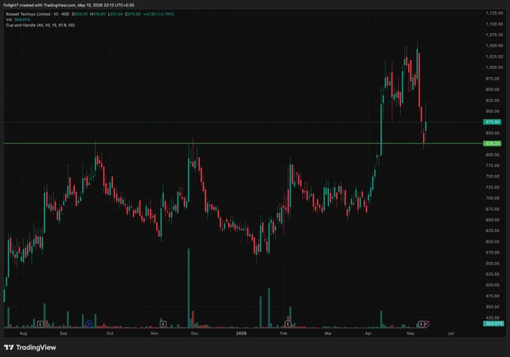Click the Oct label on time axis
This screenshot has height=357, width=510.
point(110,333)
